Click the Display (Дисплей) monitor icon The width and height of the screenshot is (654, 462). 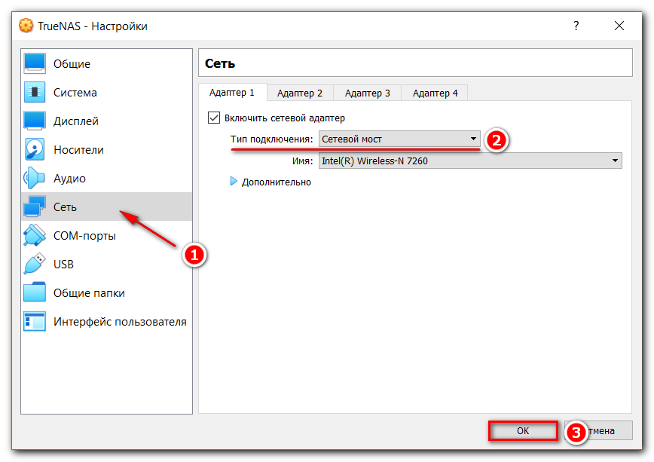point(35,121)
